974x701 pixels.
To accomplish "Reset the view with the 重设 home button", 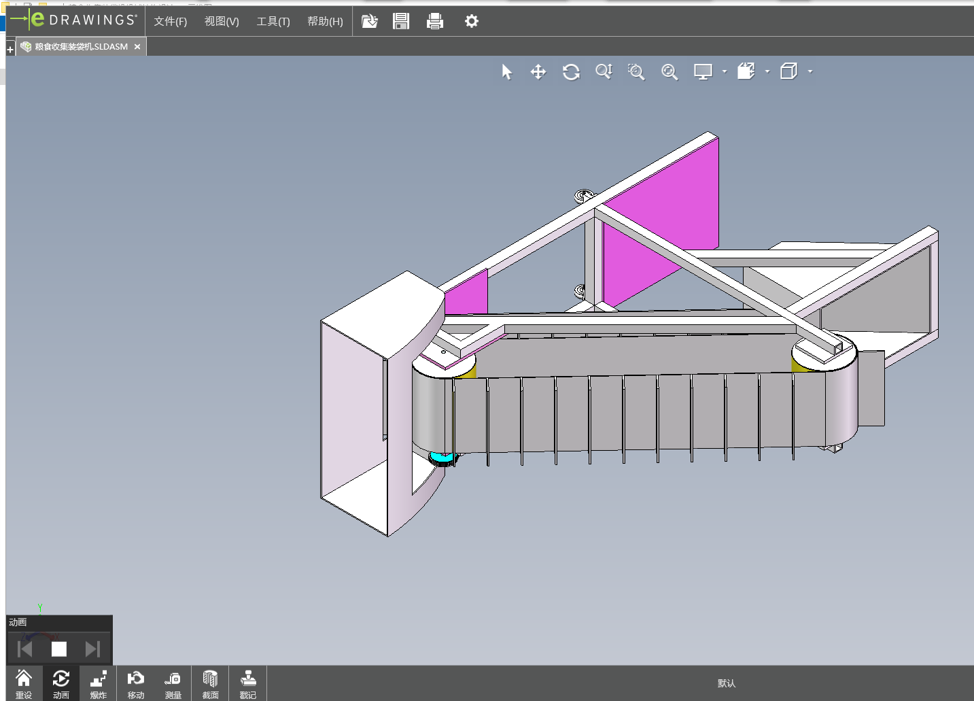I will 24,683.
